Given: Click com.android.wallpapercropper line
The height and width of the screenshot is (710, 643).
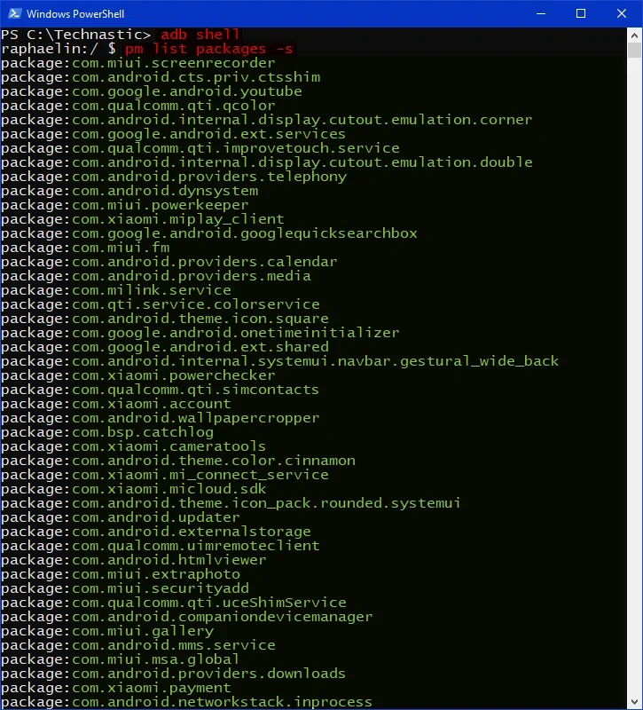Looking at the screenshot, I should coord(161,417).
